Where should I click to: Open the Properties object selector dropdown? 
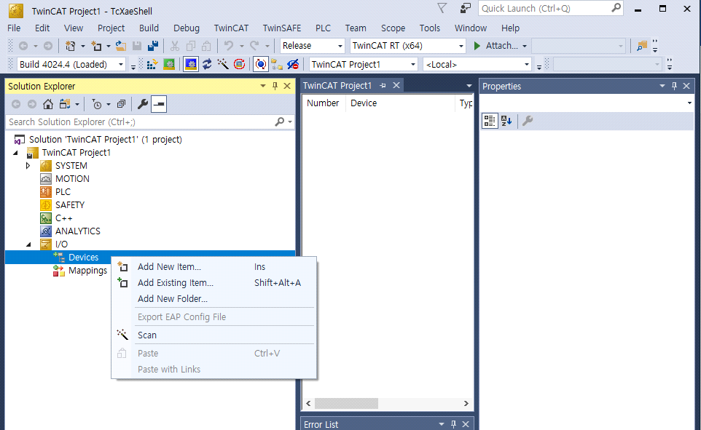coord(689,103)
